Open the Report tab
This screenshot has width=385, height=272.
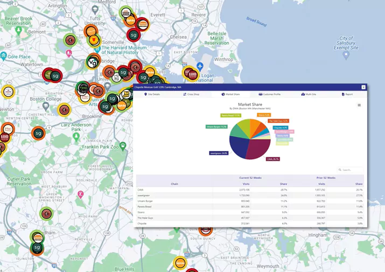[x=347, y=94]
